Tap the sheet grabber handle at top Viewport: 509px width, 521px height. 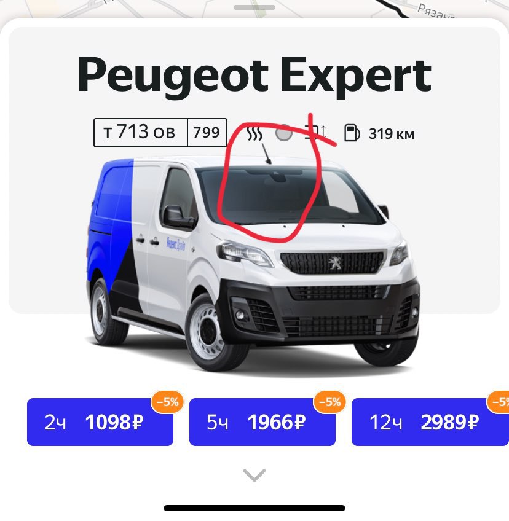tap(254, 7)
